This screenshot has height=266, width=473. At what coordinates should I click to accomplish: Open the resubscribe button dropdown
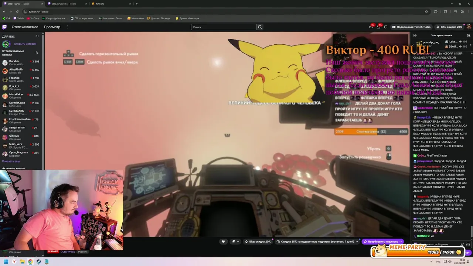(401, 242)
